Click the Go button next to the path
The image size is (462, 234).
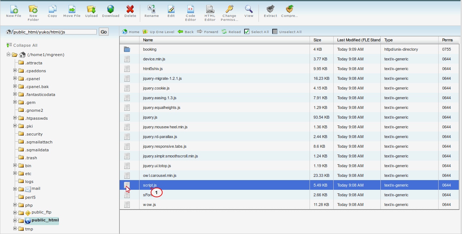point(104,32)
